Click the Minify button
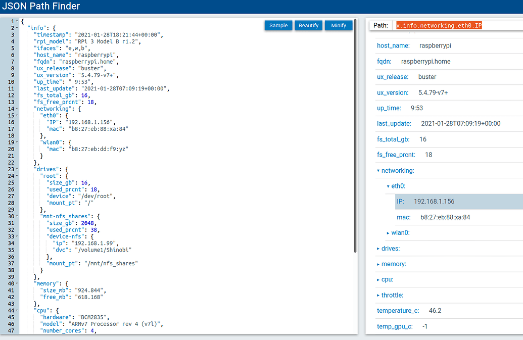The image size is (523, 340). [338, 25]
